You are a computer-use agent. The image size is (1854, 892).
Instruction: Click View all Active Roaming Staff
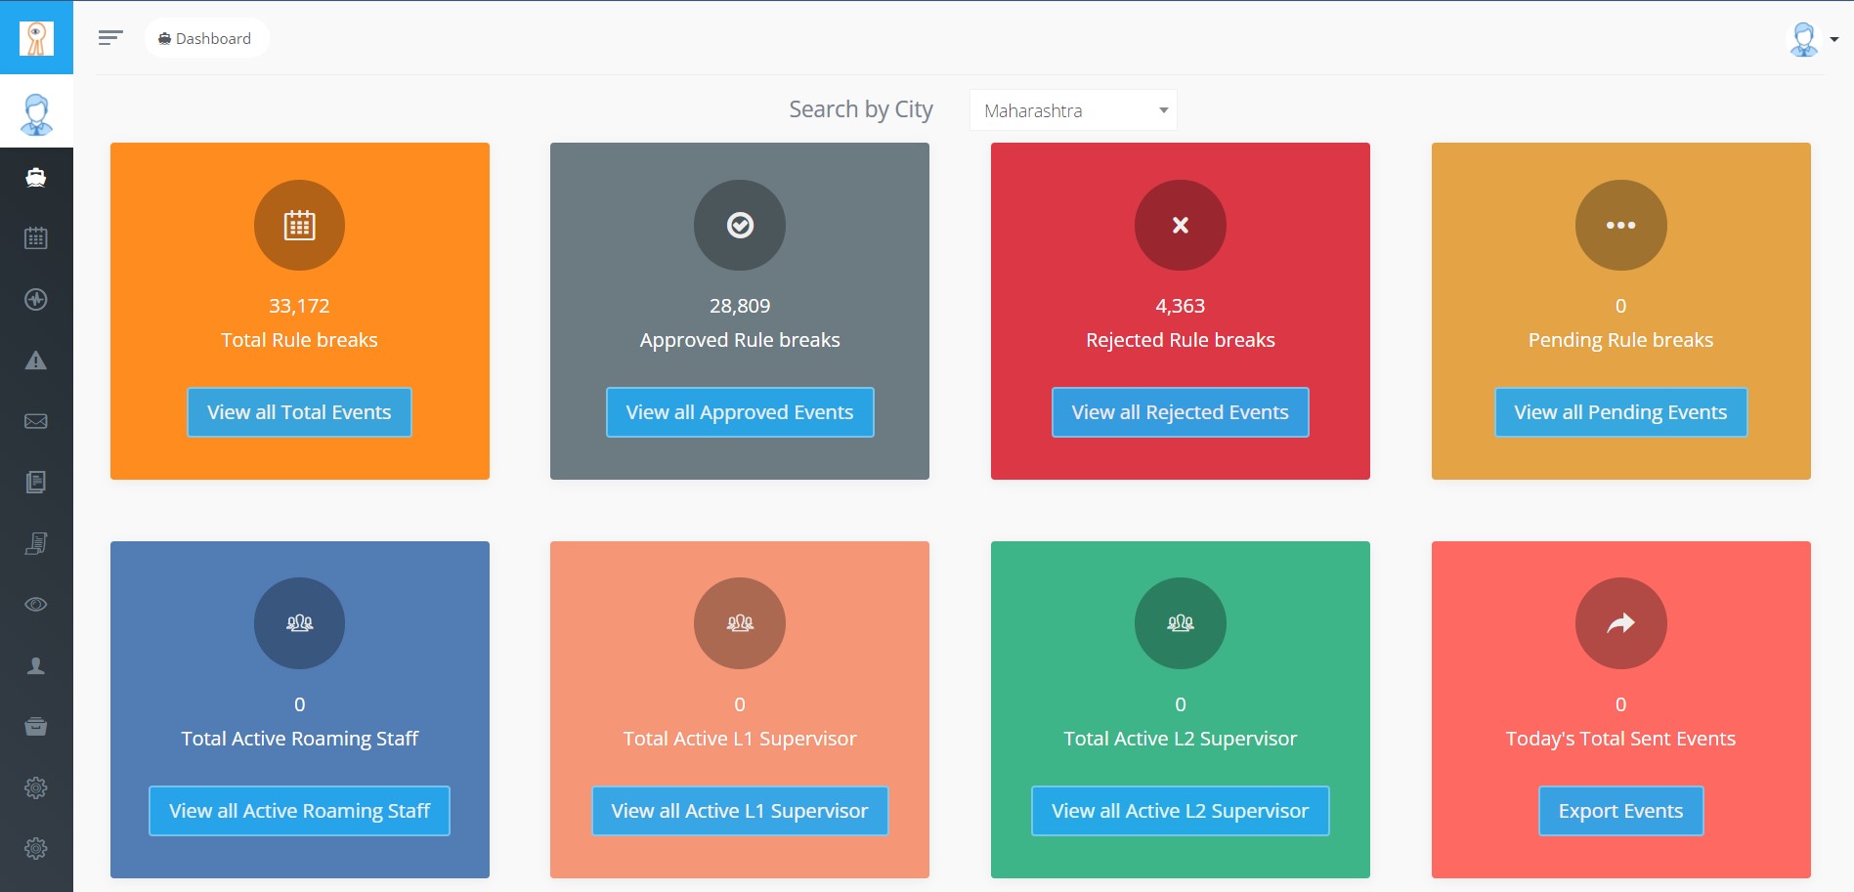pyautogui.click(x=299, y=811)
